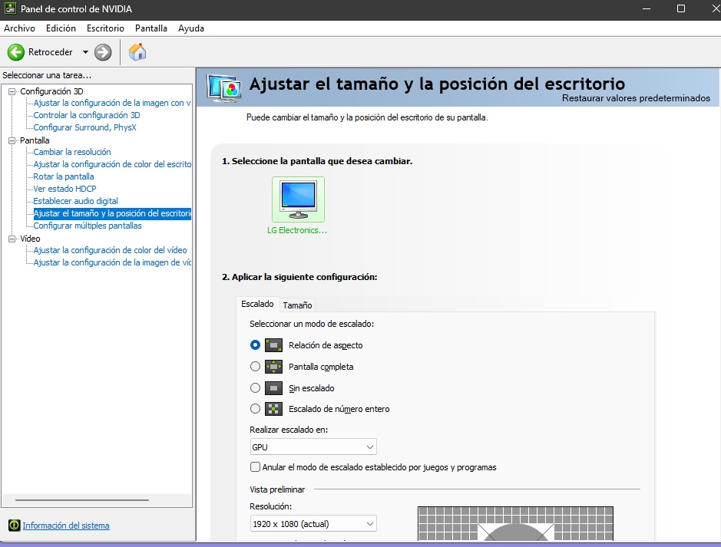Collapse the Configuración 3D tree node

point(12,91)
